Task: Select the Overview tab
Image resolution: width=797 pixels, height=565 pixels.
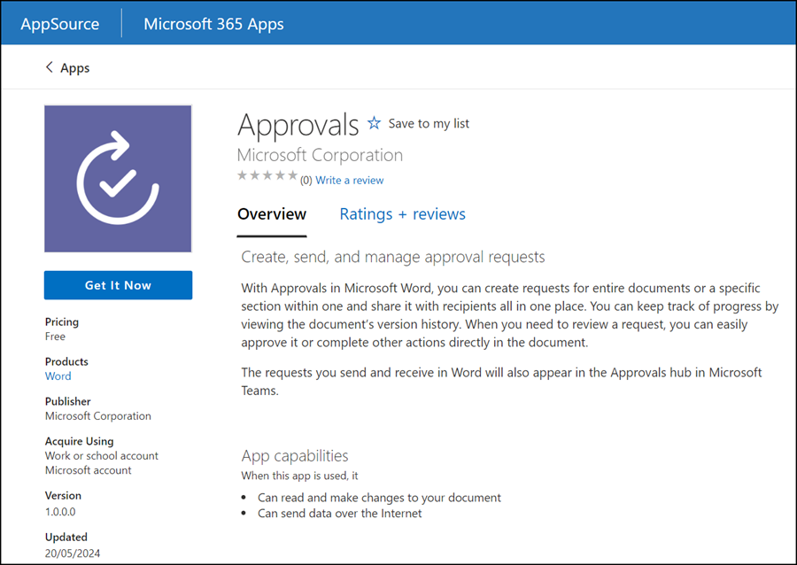Action: 272,213
